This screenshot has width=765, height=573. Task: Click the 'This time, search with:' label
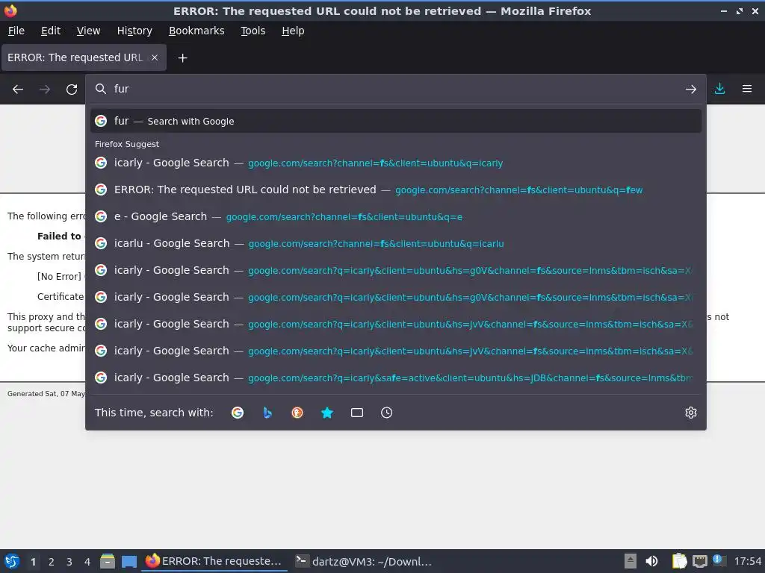pyautogui.click(x=154, y=413)
